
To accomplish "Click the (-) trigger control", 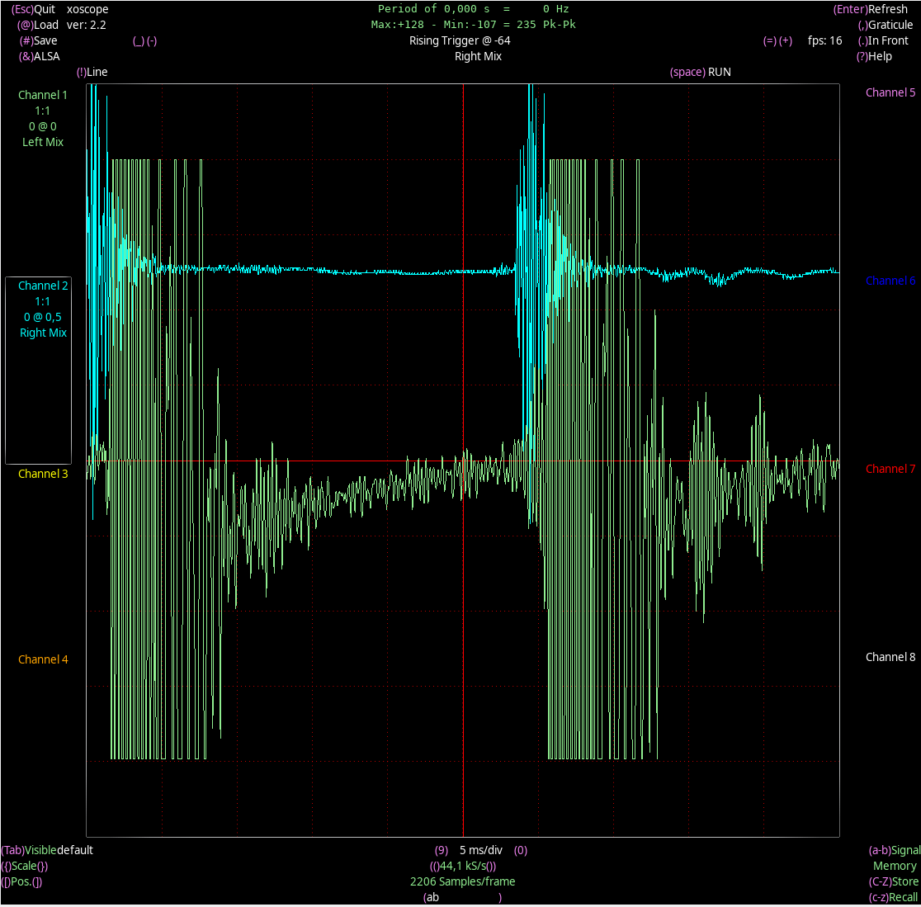I will [x=152, y=41].
